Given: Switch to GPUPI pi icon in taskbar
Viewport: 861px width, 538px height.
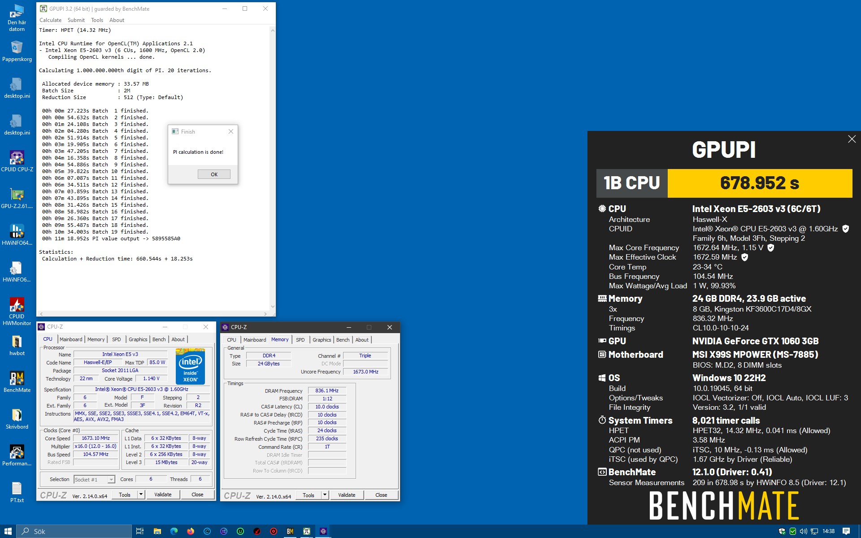Looking at the screenshot, I should click(x=307, y=531).
